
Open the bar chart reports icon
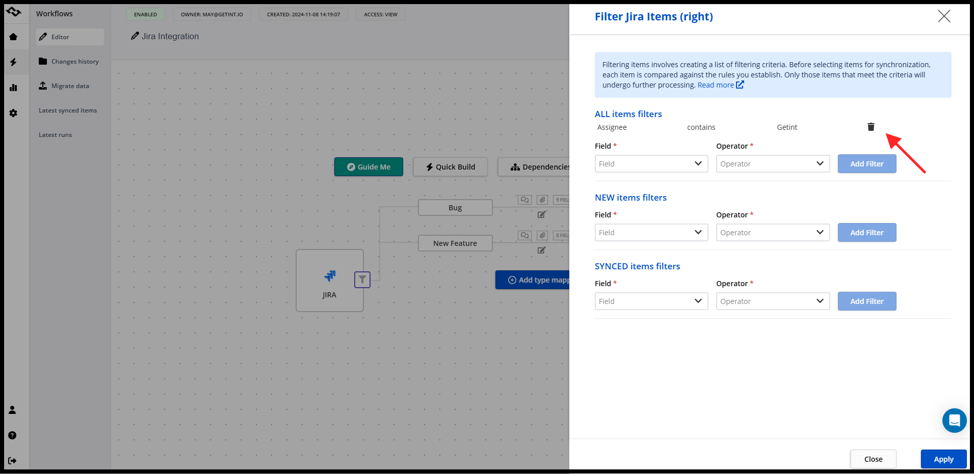[13, 88]
